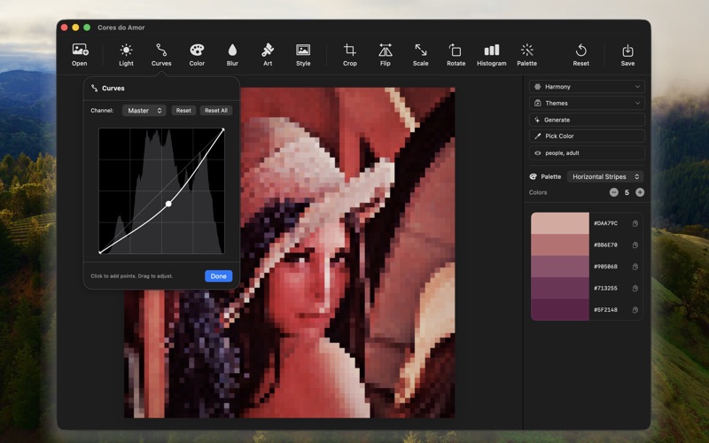Viewport: 709px width, 443px height.
Task: Copy hex code #90506B
Action: pos(635,267)
